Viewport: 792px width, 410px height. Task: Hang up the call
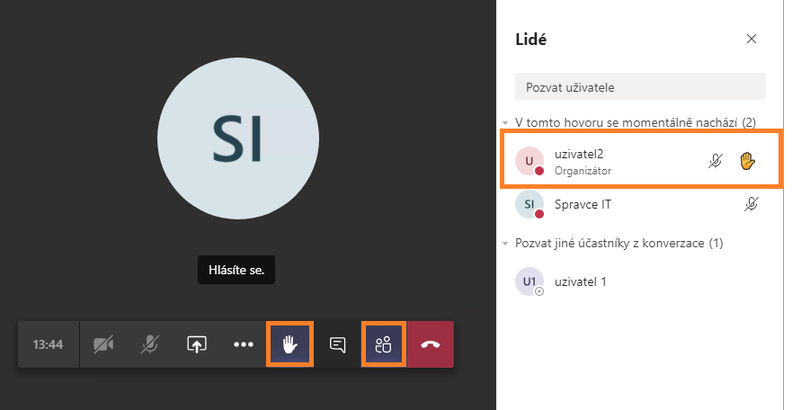tap(431, 344)
